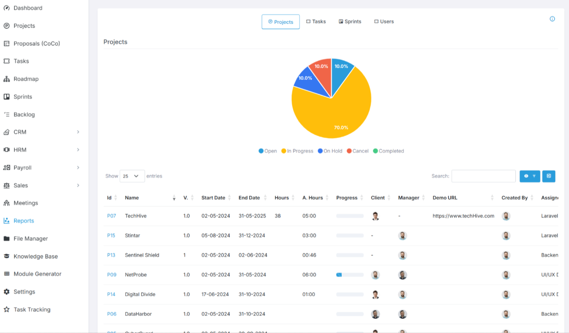Toggle the In Progress legend item
Screen dimensions: 569x333
coord(297,151)
